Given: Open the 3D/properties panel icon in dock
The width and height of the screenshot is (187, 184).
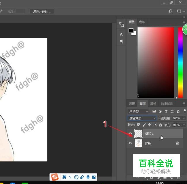Looking at the screenshot, I should pyautogui.click(x=121, y=24).
